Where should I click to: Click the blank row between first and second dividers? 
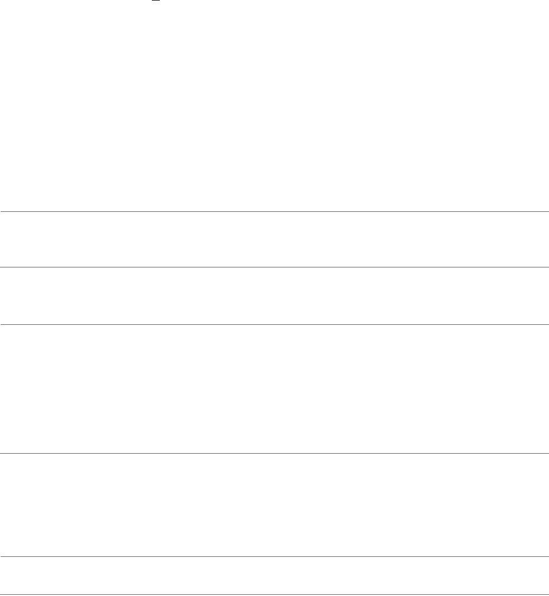coord(274,239)
